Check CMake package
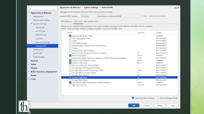 [70, 48]
